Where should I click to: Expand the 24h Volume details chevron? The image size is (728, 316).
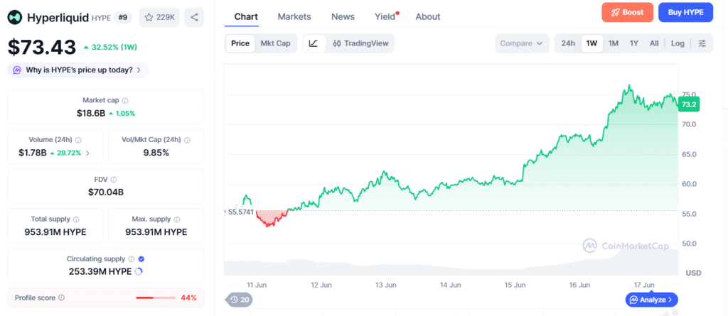click(x=88, y=153)
